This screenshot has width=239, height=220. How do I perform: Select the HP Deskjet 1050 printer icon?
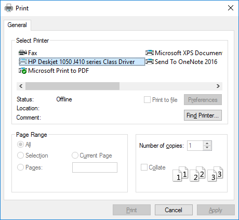coord(23,62)
